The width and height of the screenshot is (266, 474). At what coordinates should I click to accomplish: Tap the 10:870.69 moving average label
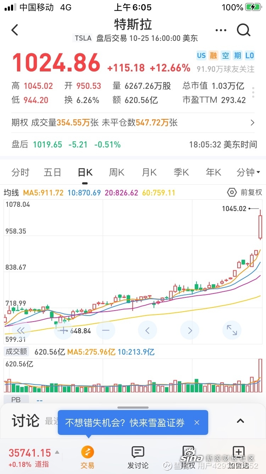[x=84, y=193]
